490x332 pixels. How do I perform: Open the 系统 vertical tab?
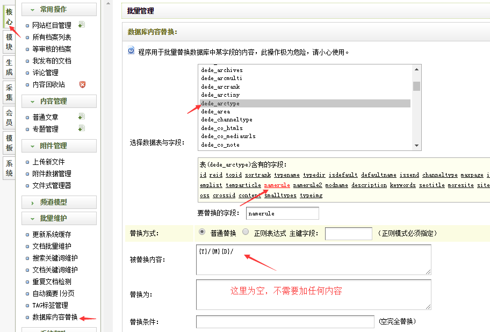tap(9, 168)
